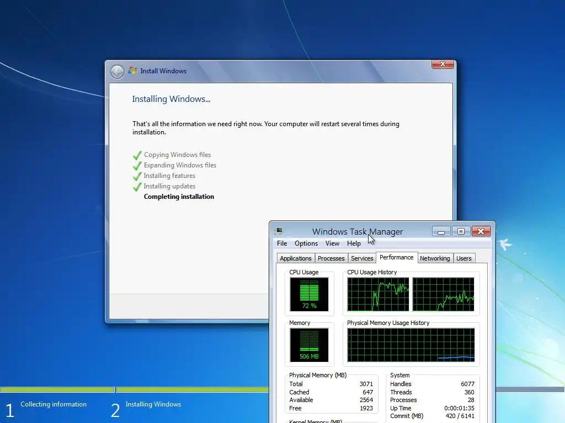Minimize the Windows Task Manager

(x=441, y=231)
